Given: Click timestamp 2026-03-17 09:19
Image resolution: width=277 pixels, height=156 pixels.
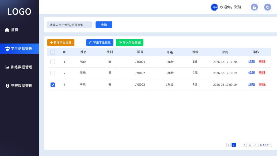Looking at the screenshot, I should (225, 85).
